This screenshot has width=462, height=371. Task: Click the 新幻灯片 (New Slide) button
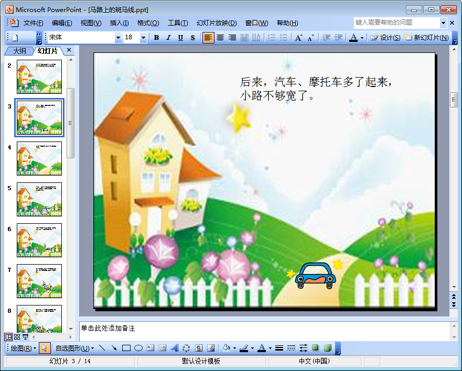(426, 38)
